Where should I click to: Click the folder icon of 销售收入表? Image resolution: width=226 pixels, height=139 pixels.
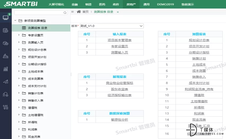pyautogui.click(x=24, y=100)
